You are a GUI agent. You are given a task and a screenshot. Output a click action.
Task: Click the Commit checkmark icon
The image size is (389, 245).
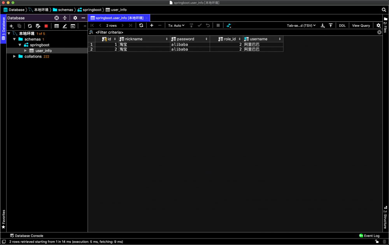(x=200, y=25)
